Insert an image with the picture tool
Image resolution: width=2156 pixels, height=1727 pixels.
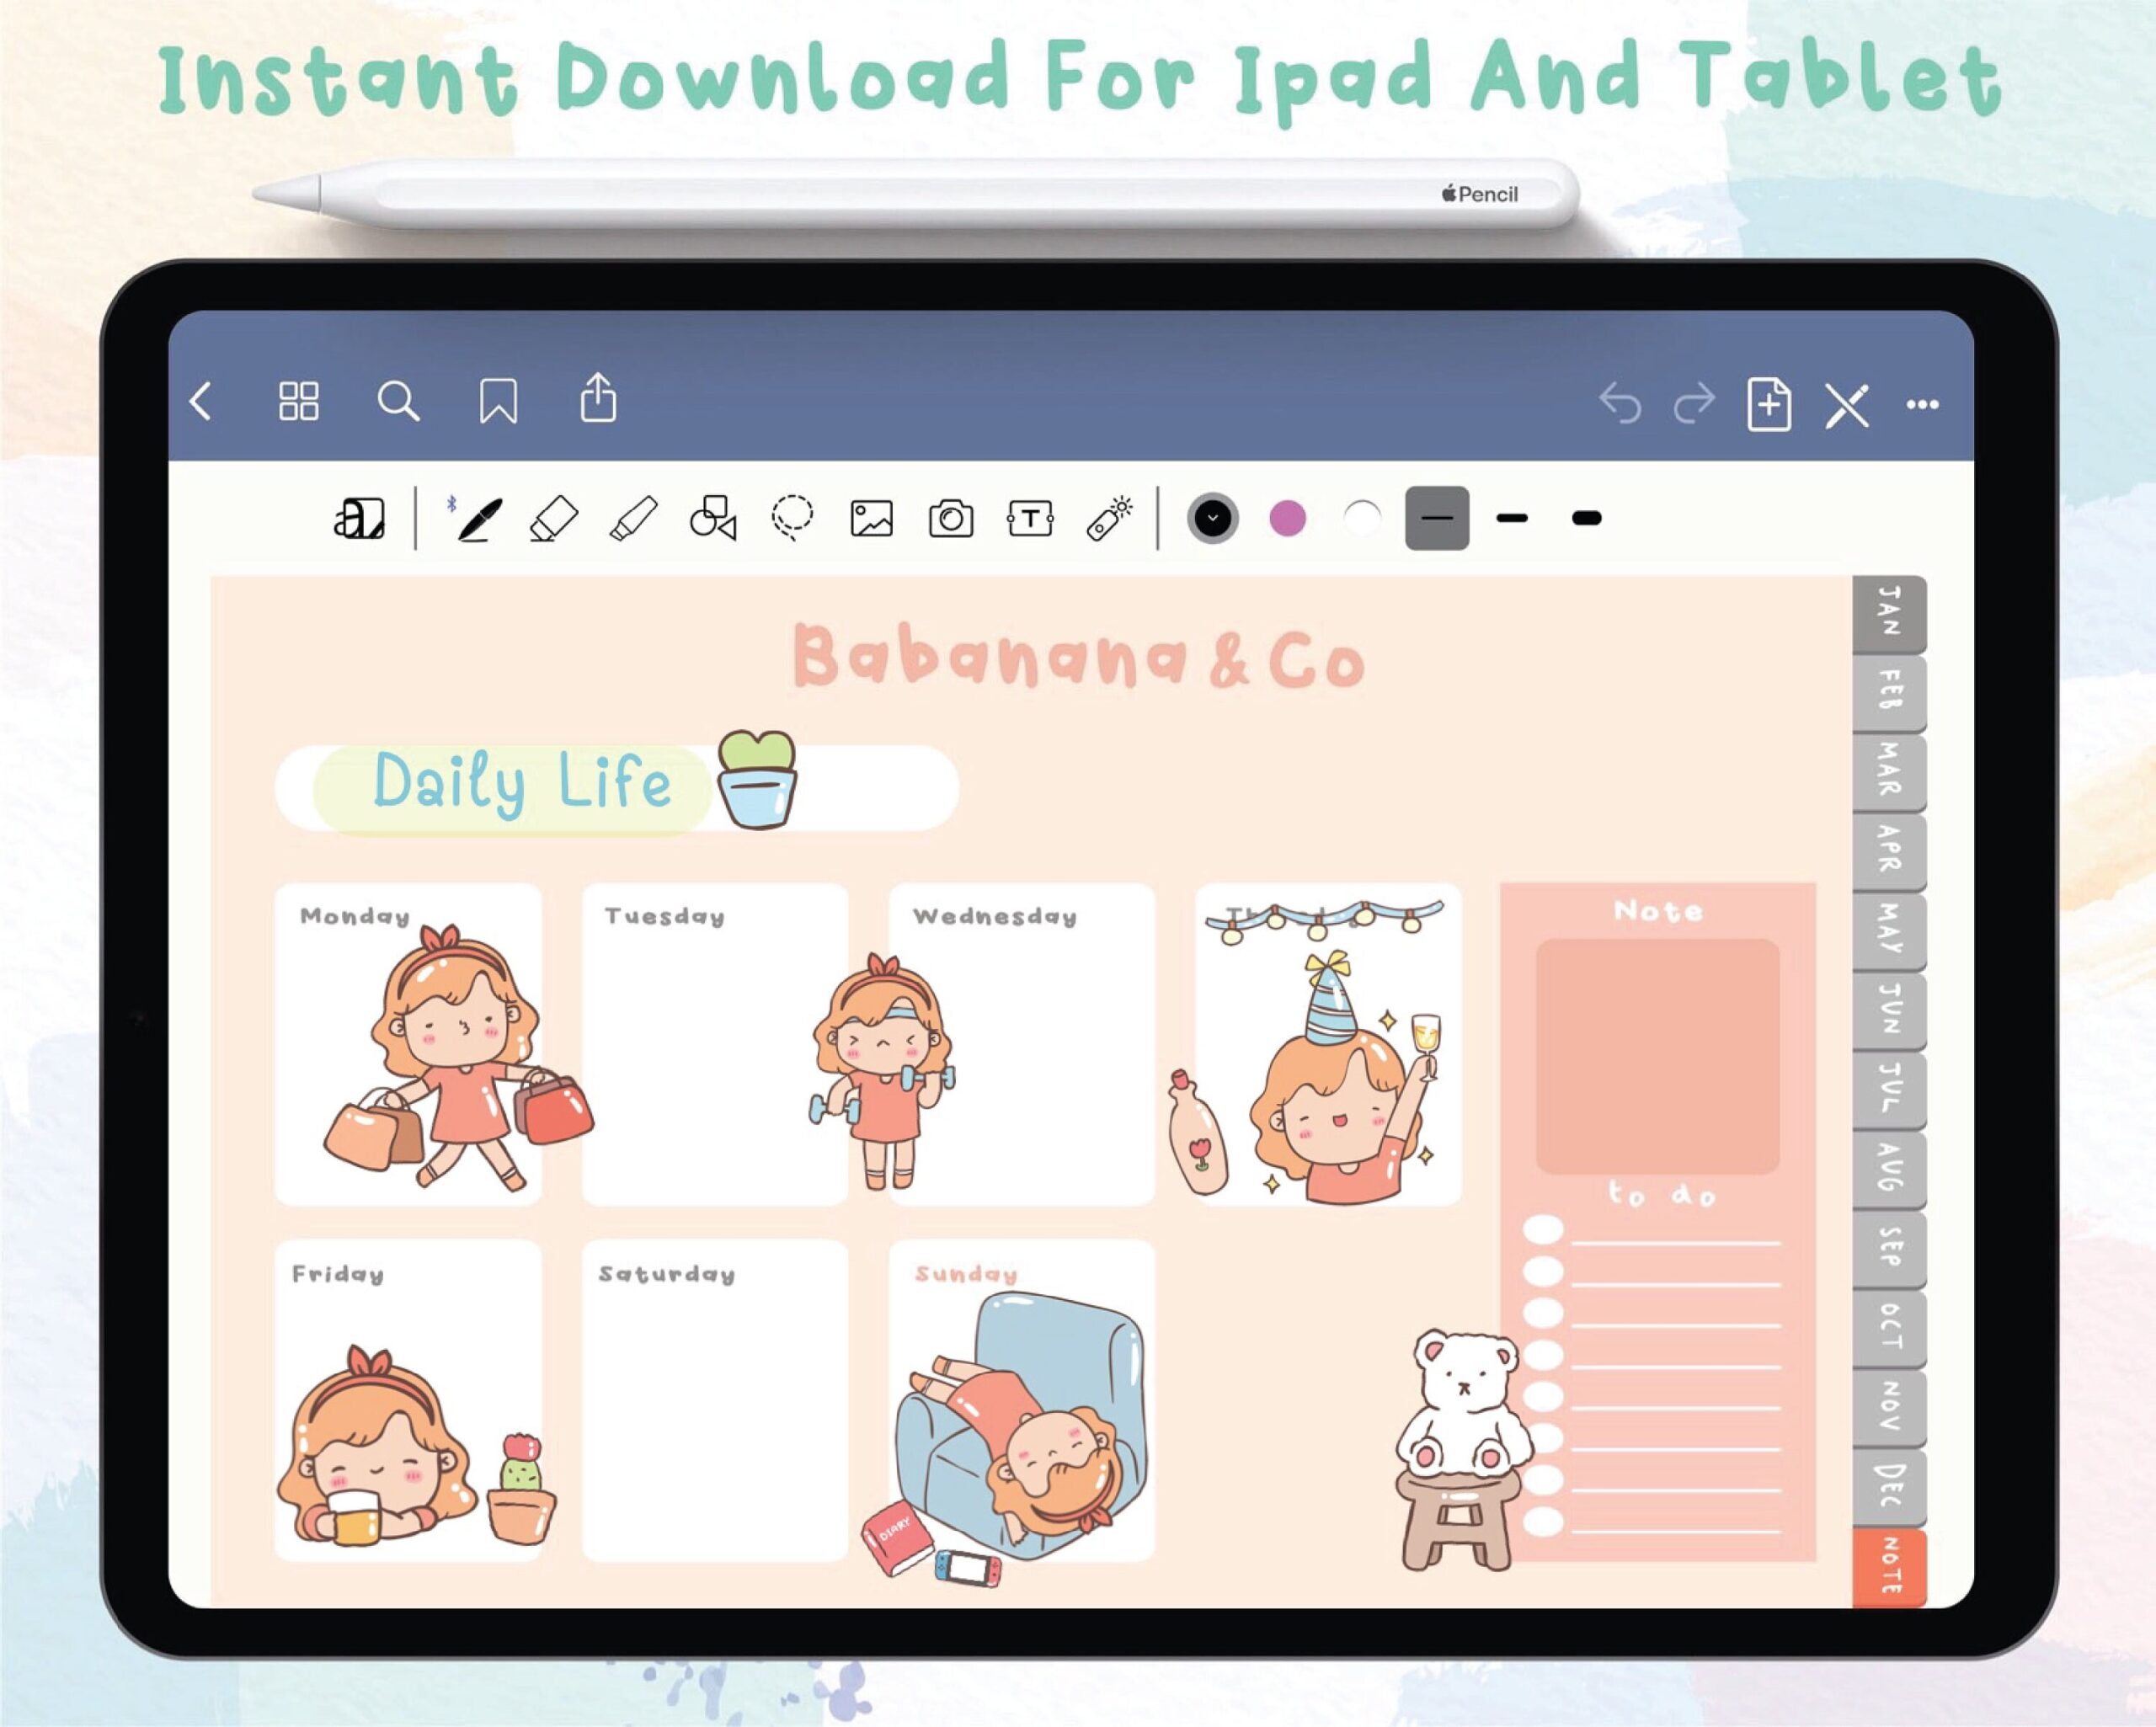871,519
